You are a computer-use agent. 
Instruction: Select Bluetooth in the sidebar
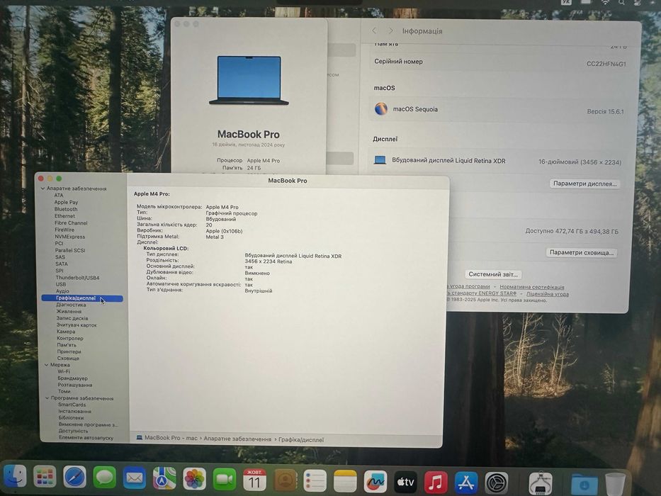(x=66, y=209)
